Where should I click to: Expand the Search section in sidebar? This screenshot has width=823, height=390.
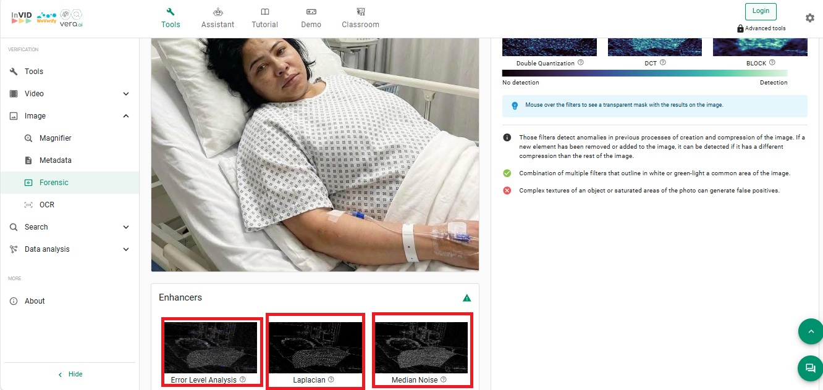(126, 227)
